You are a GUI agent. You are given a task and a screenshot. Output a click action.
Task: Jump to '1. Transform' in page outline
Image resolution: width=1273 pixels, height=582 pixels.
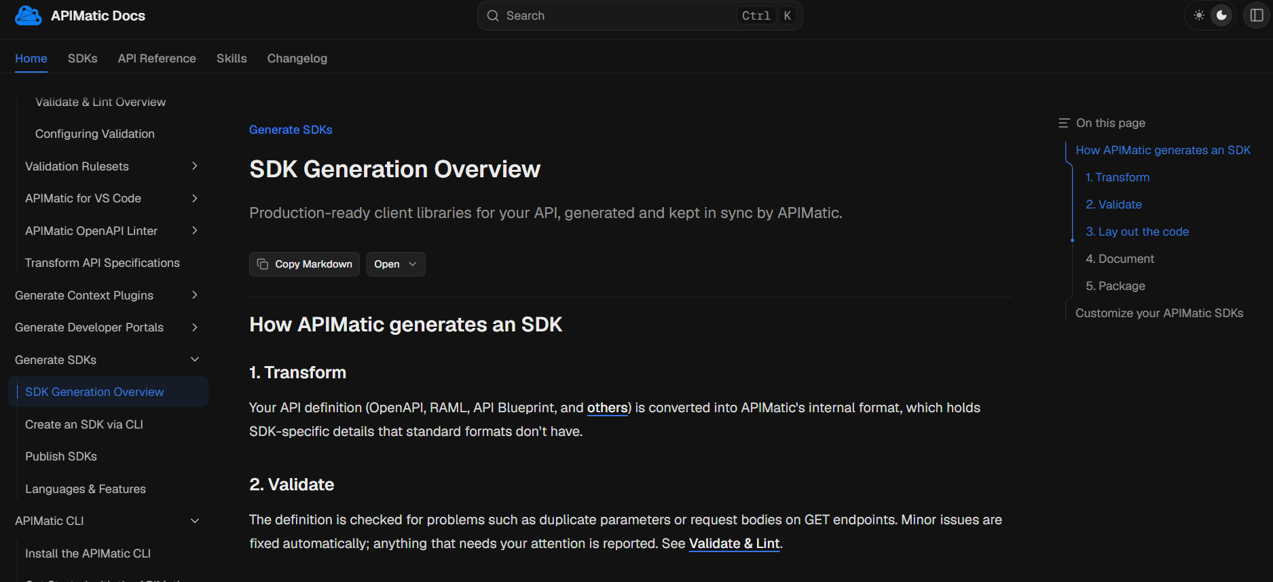1118,177
